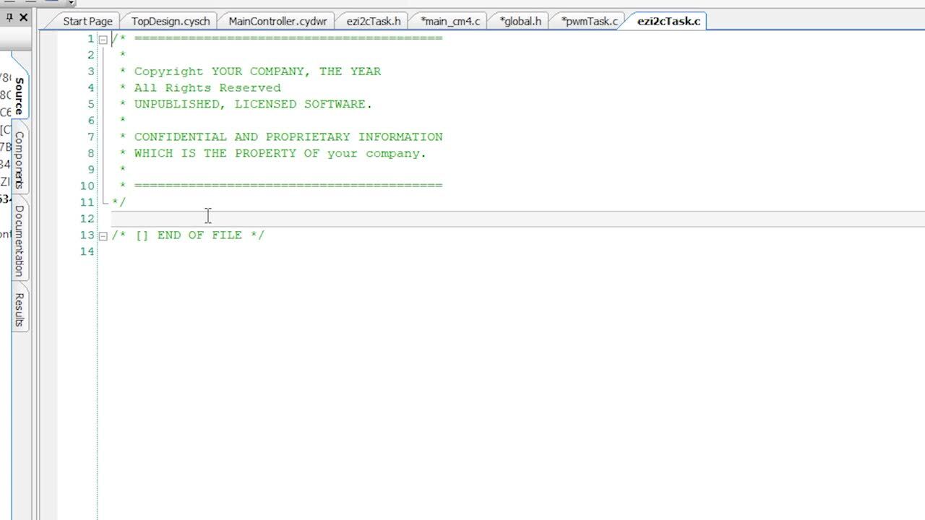View the MainController.cydwr resources tab
The height and width of the screenshot is (520, 925).
(x=277, y=21)
